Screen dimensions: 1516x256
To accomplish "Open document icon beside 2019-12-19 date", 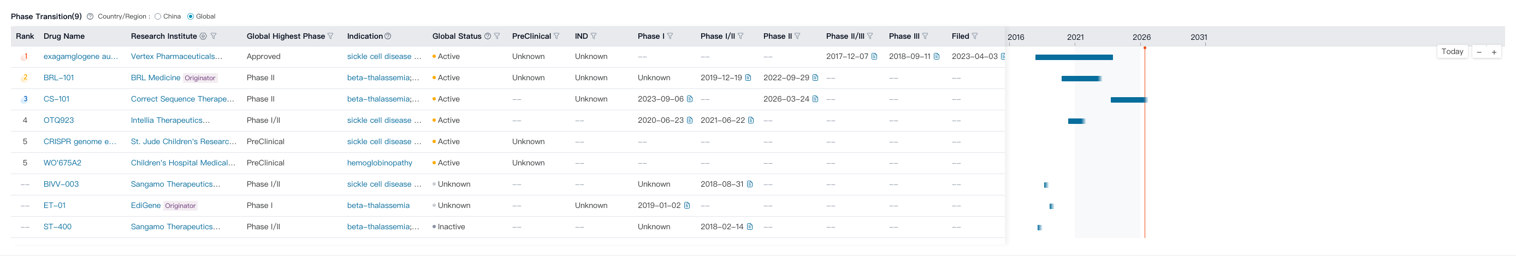I will (x=748, y=78).
